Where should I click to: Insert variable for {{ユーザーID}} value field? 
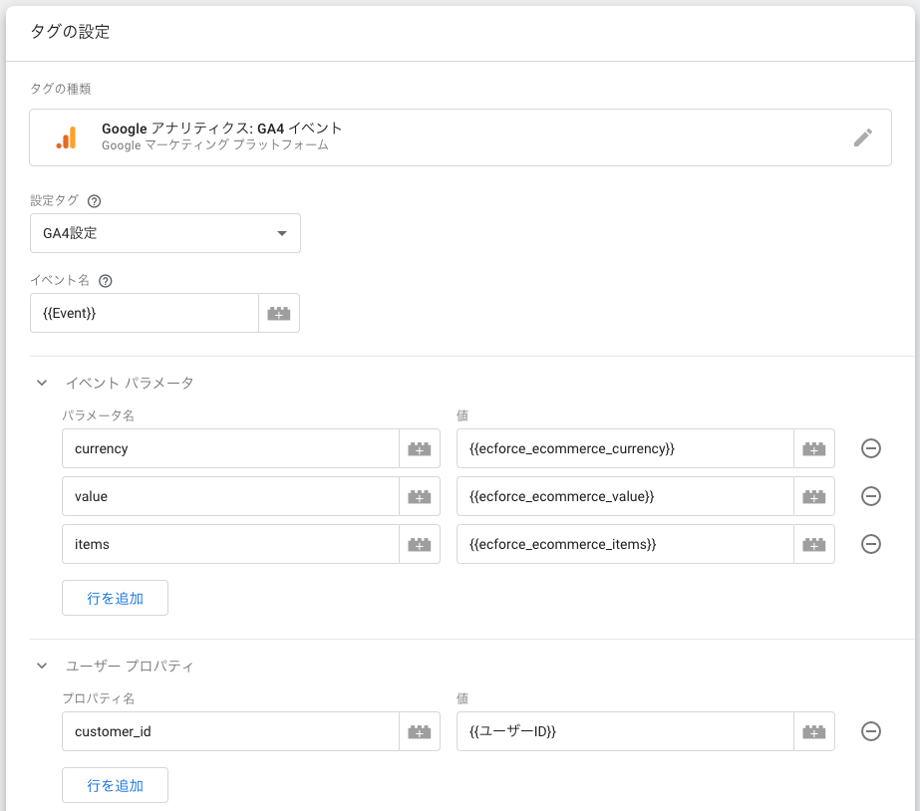813,731
